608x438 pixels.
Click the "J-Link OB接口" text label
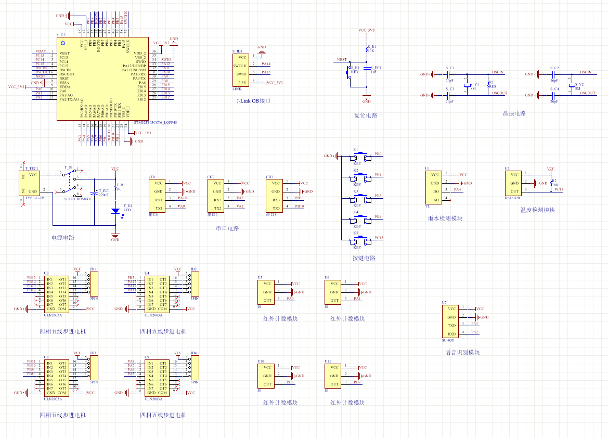click(254, 100)
